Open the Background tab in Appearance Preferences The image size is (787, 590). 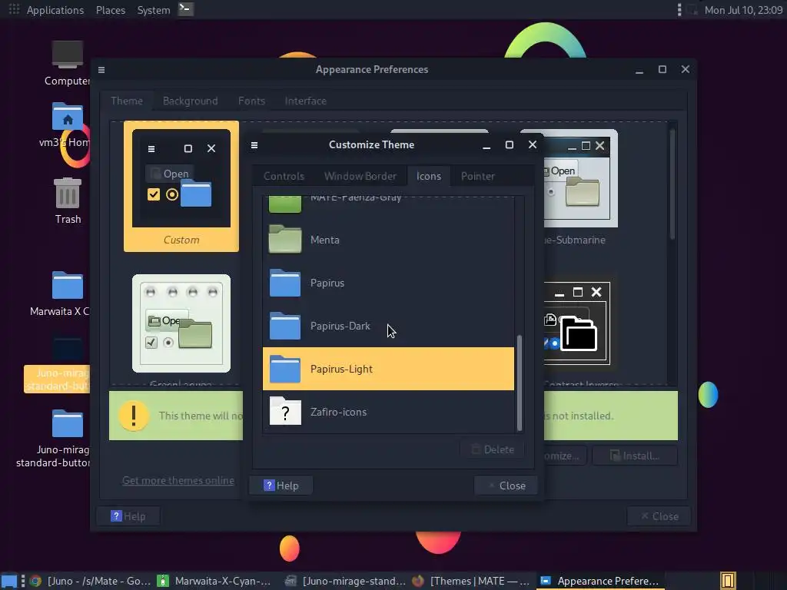point(191,101)
